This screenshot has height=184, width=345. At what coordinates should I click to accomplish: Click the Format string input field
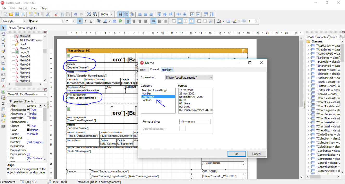tap(195, 122)
